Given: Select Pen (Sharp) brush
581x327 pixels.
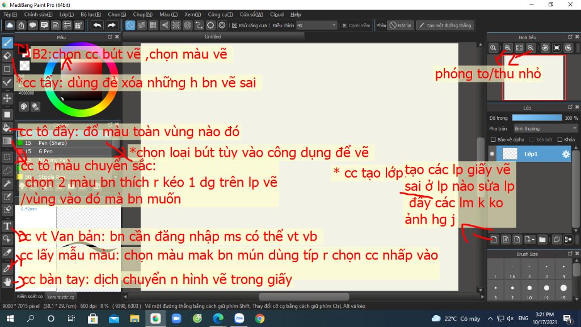Looking at the screenshot, I should [x=65, y=142].
